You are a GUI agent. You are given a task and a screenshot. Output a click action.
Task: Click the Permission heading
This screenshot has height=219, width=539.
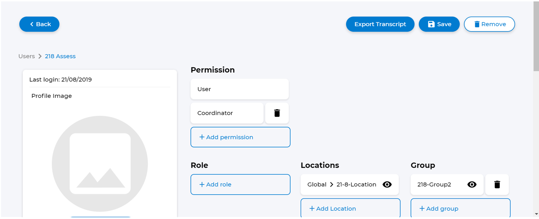click(212, 70)
